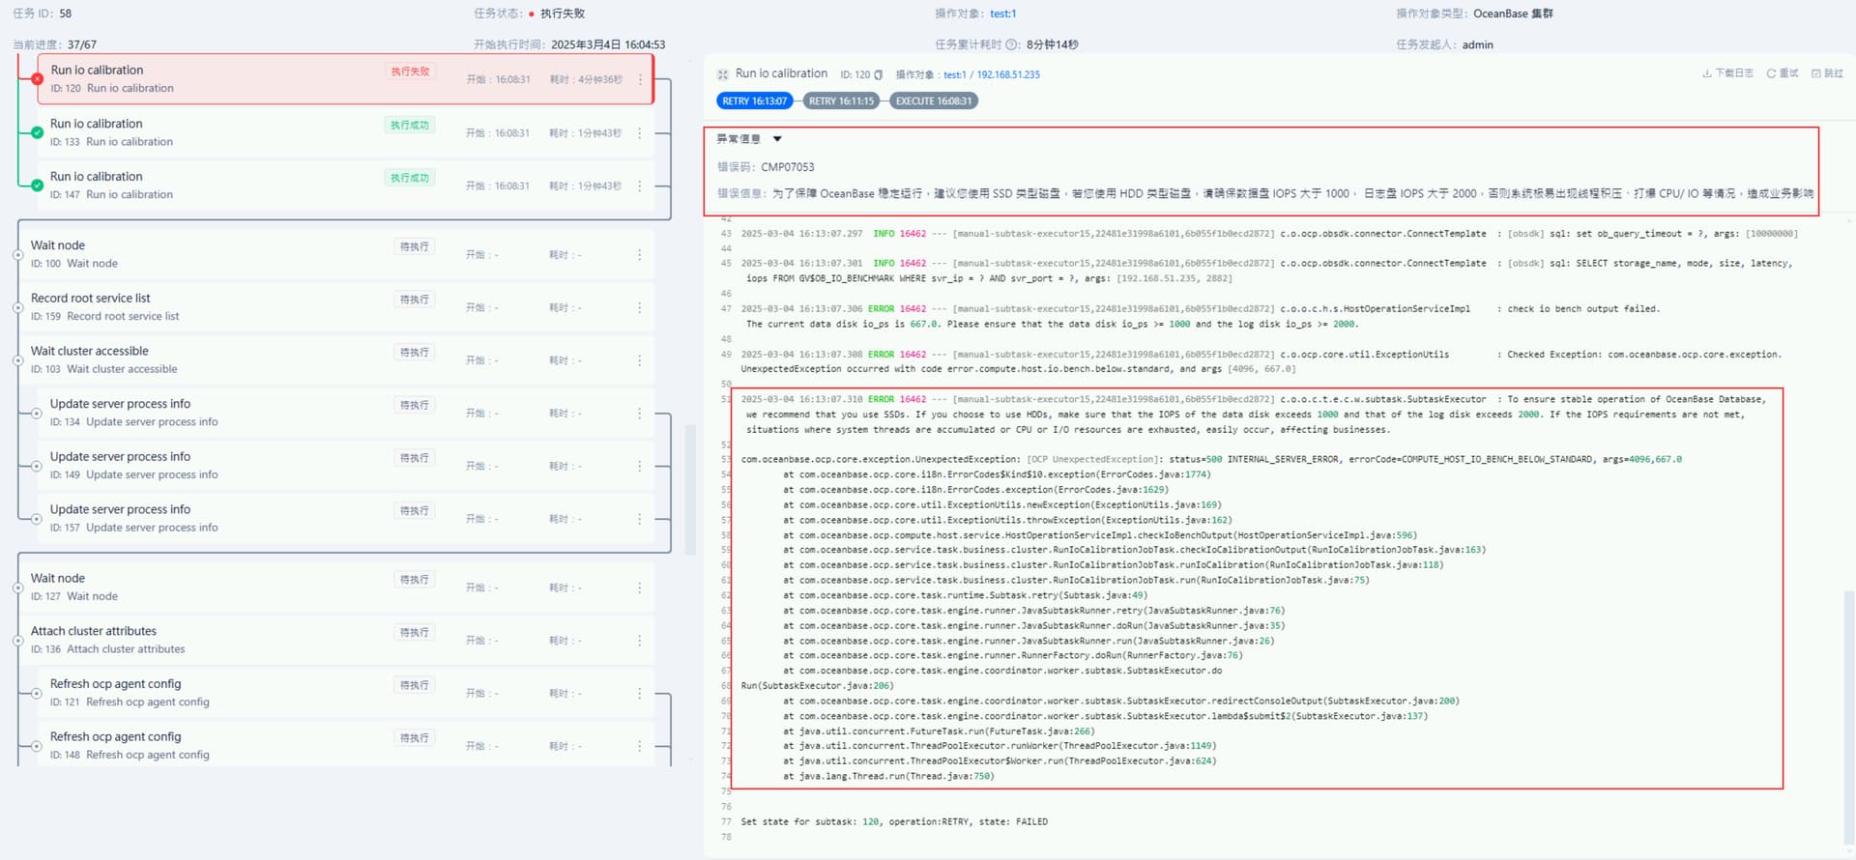Click pending circle of Wait node 127

[x=17, y=588]
